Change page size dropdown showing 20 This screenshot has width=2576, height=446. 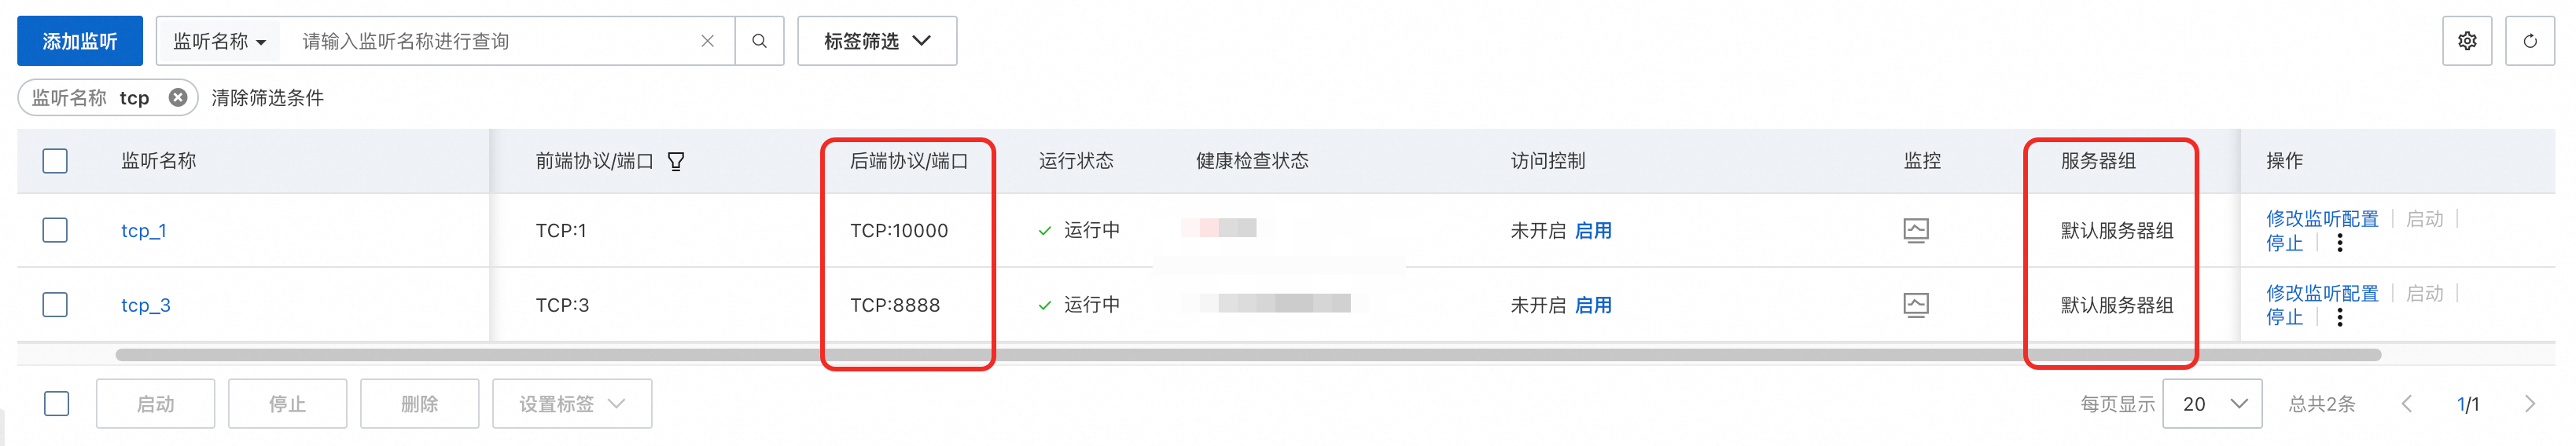(x=2212, y=404)
